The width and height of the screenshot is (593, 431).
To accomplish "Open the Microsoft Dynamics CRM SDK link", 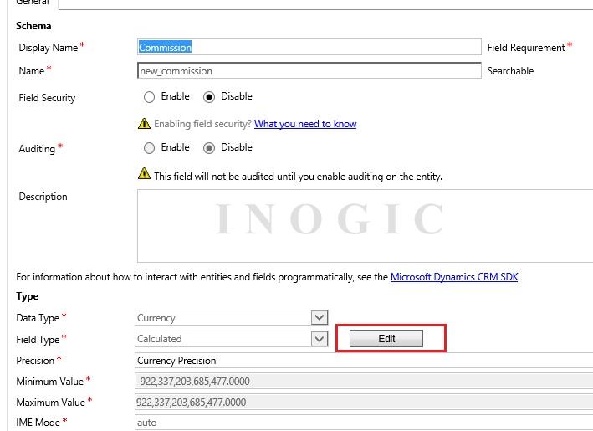I will click(454, 277).
